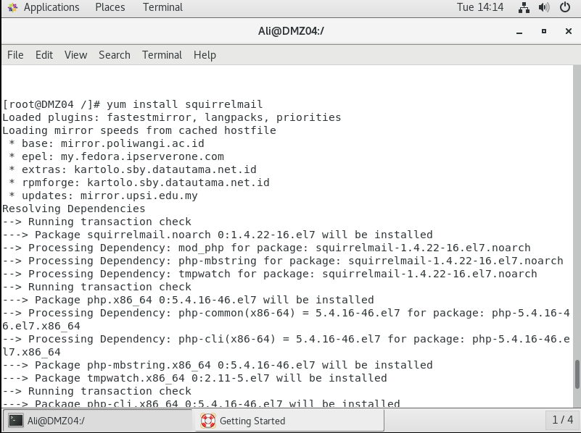The height and width of the screenshot is (433, 581).
Task: Click the wired network status icon
Action: tap(524, 7)
